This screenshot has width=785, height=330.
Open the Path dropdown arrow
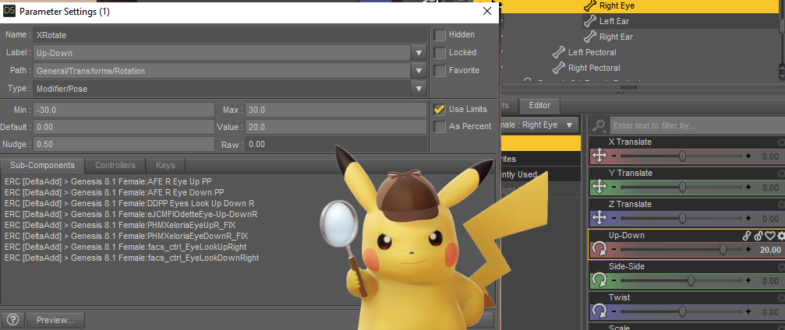point(419,71)
